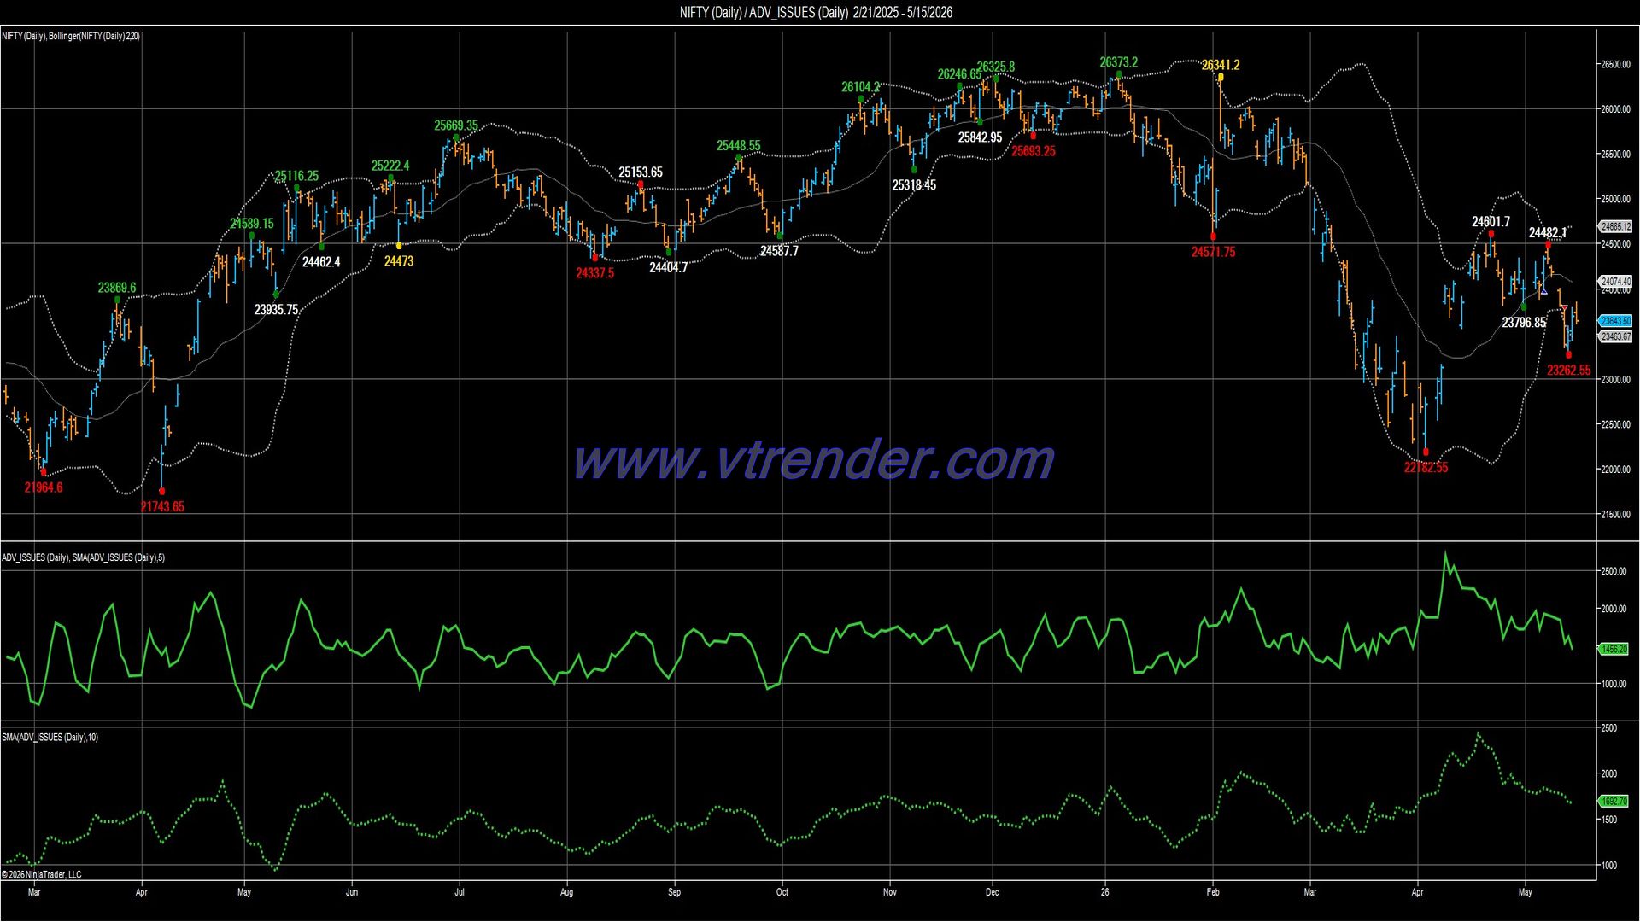Image resolution: width=1640 pixels, height=922 pixels.
Task: Click the NinjaTrader, LLC copyright text
Action: coord(42,874)
